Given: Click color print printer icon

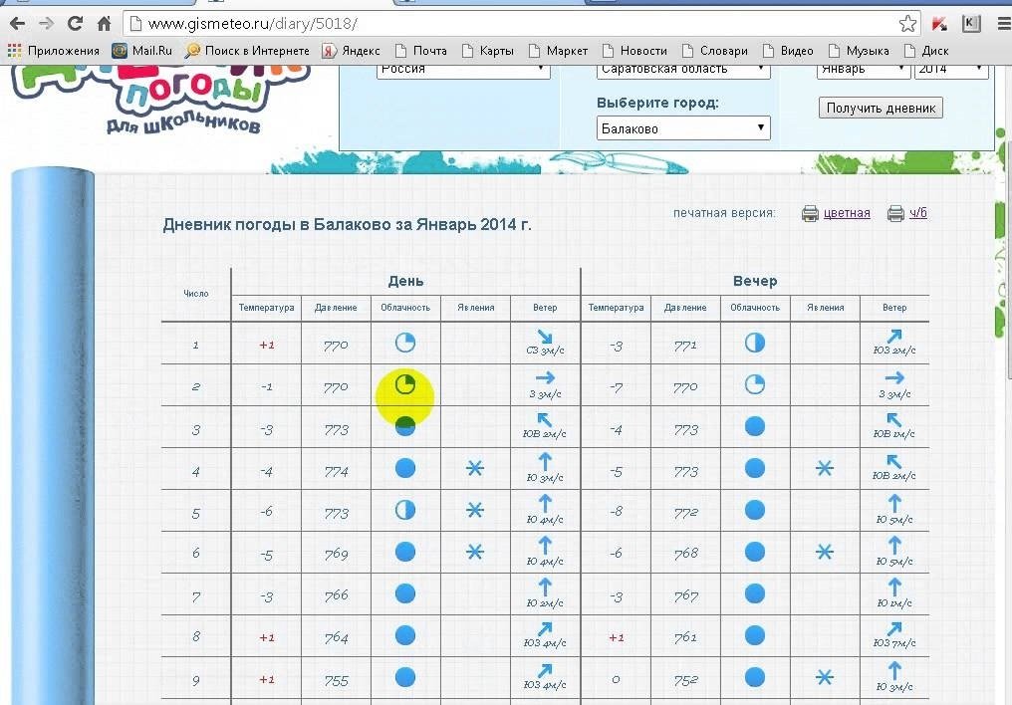Looking at the screenshot, I should [x=810, y=213].
